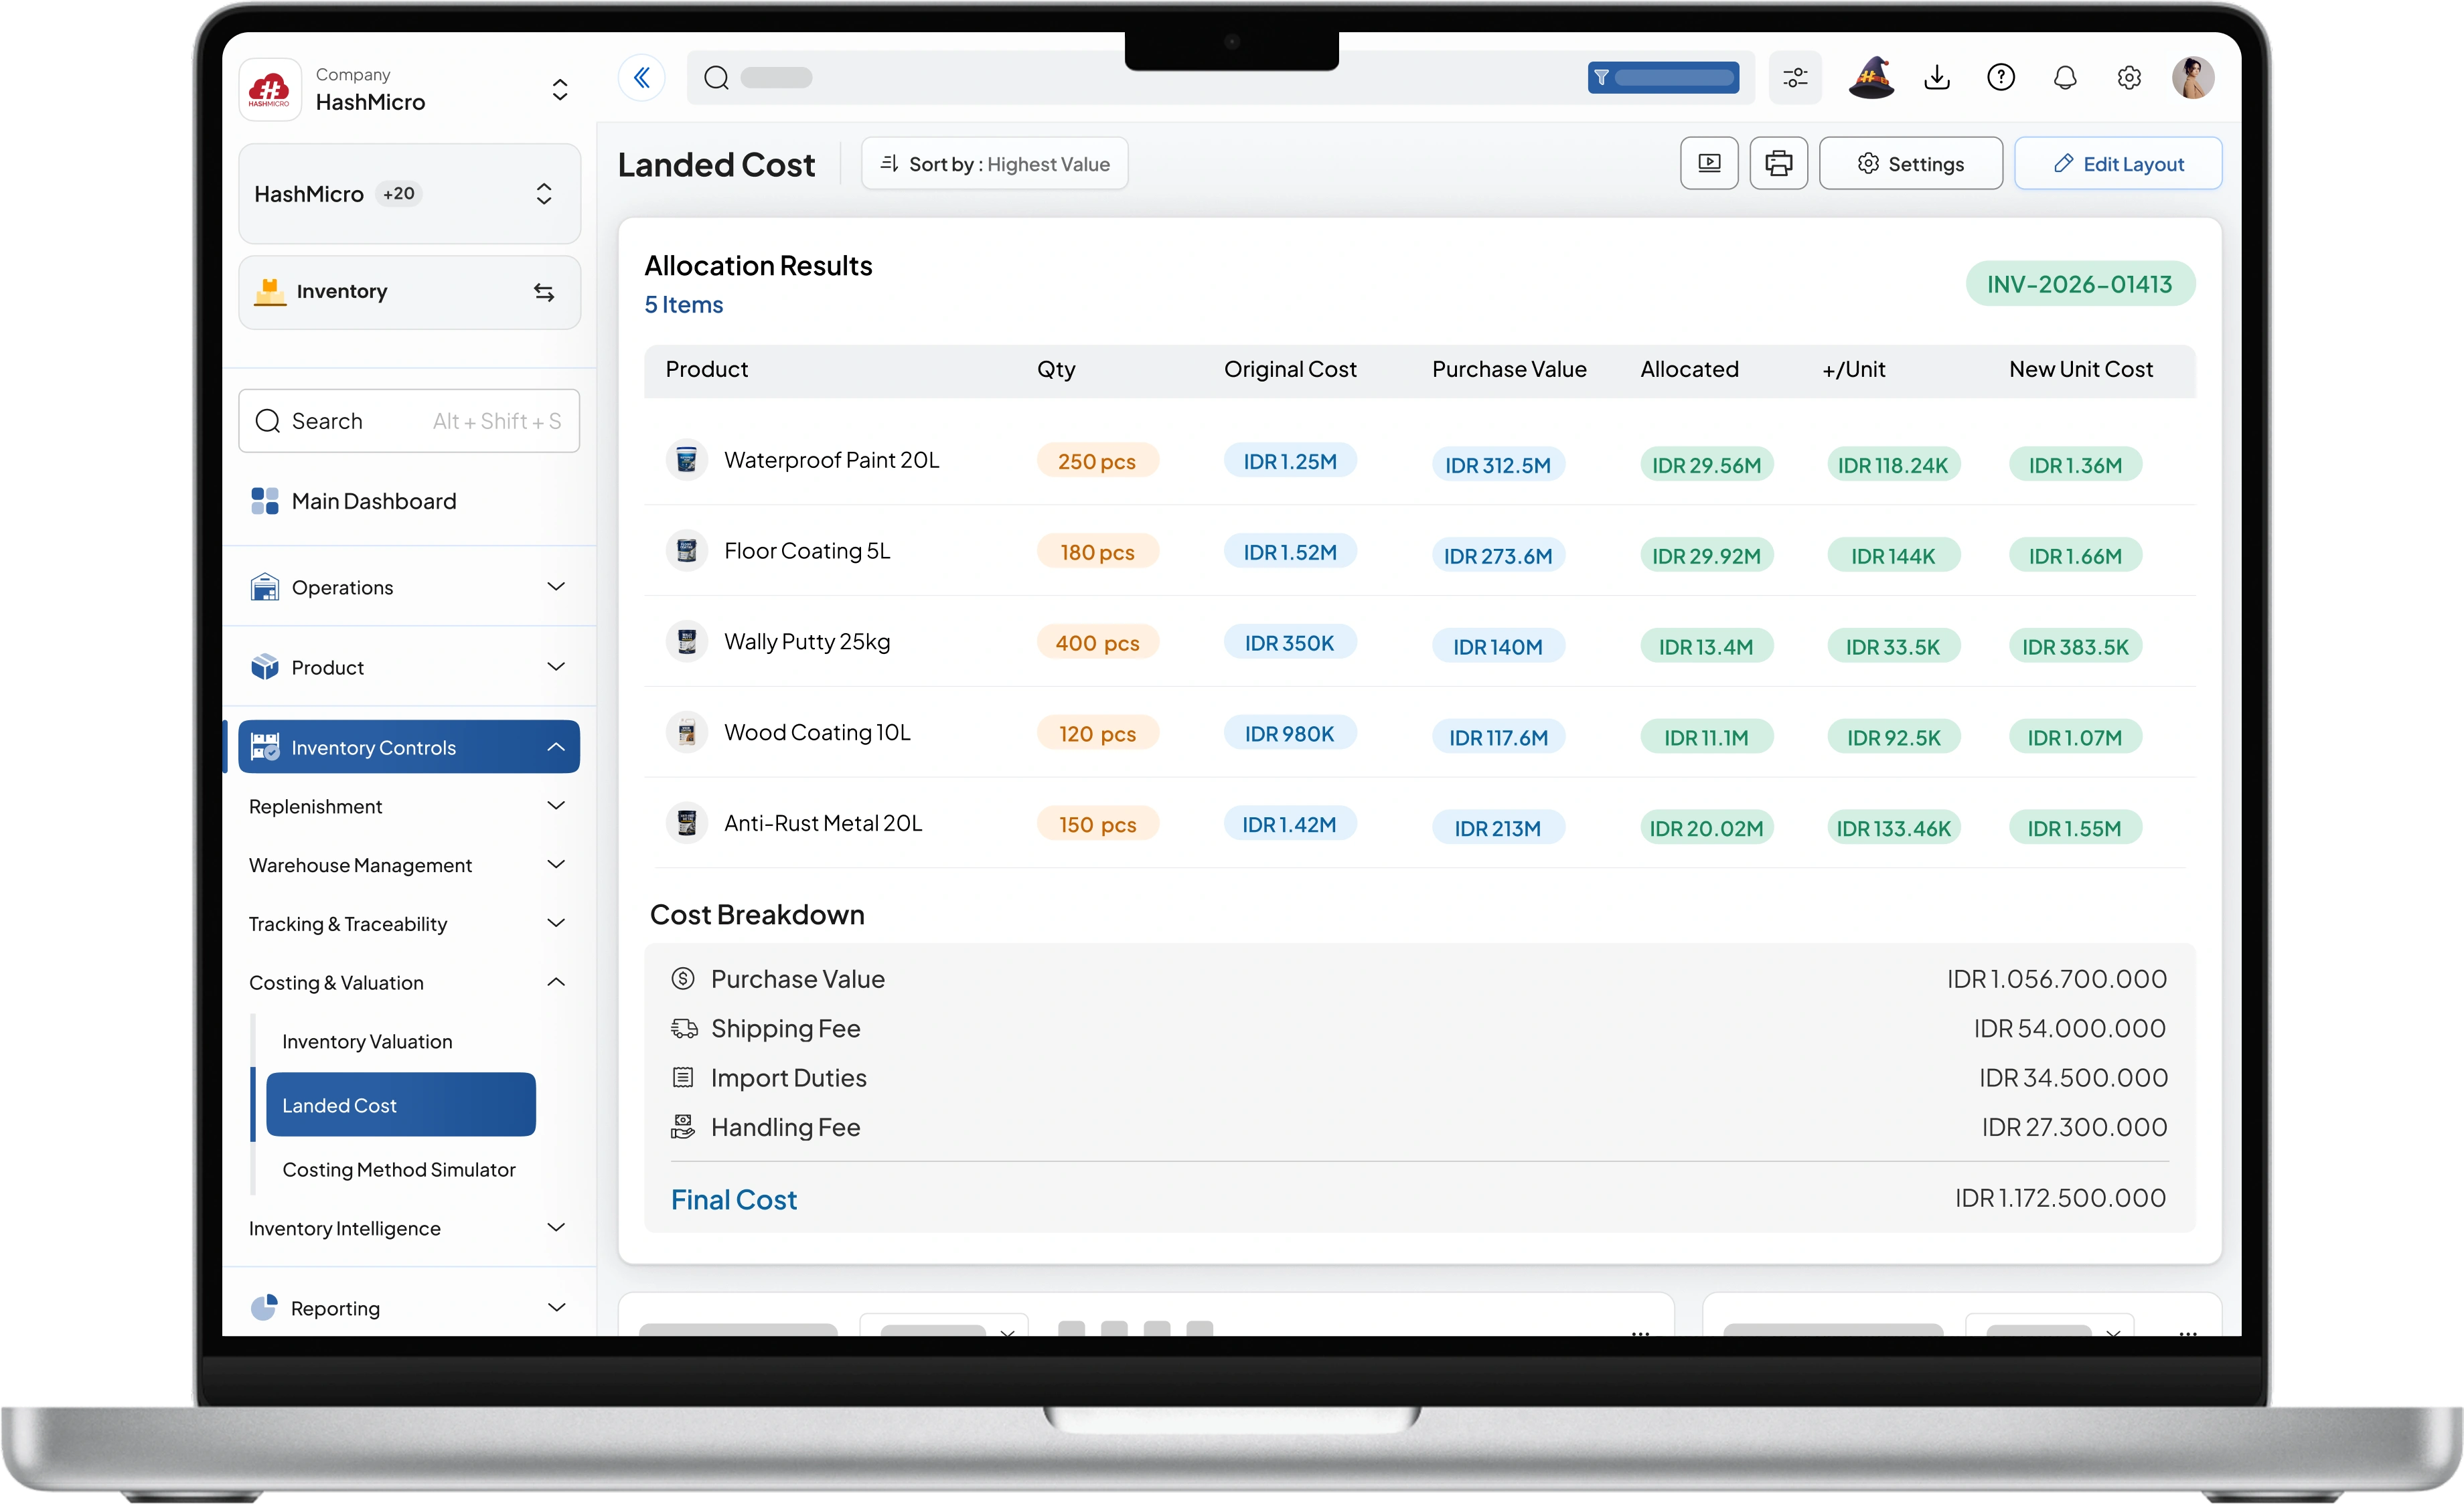
Task: Open the help question mark icon
Action: (2001, 78)
